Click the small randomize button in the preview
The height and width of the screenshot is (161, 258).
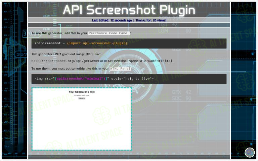click(x=82, y=98)
